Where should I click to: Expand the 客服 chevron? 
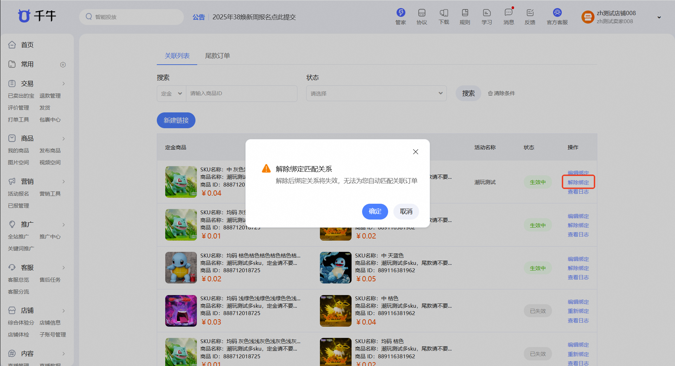64,268
